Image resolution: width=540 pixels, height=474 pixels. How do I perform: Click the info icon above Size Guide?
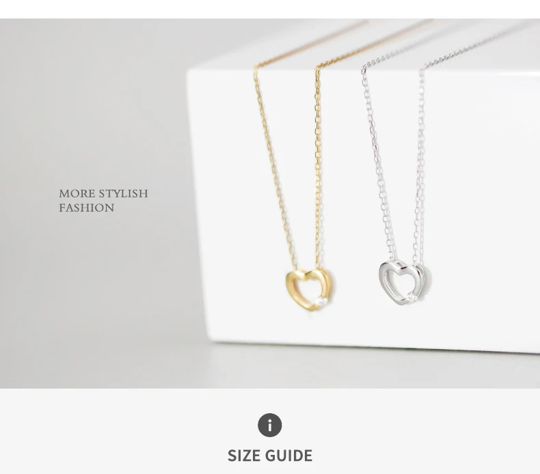(269, 425)
